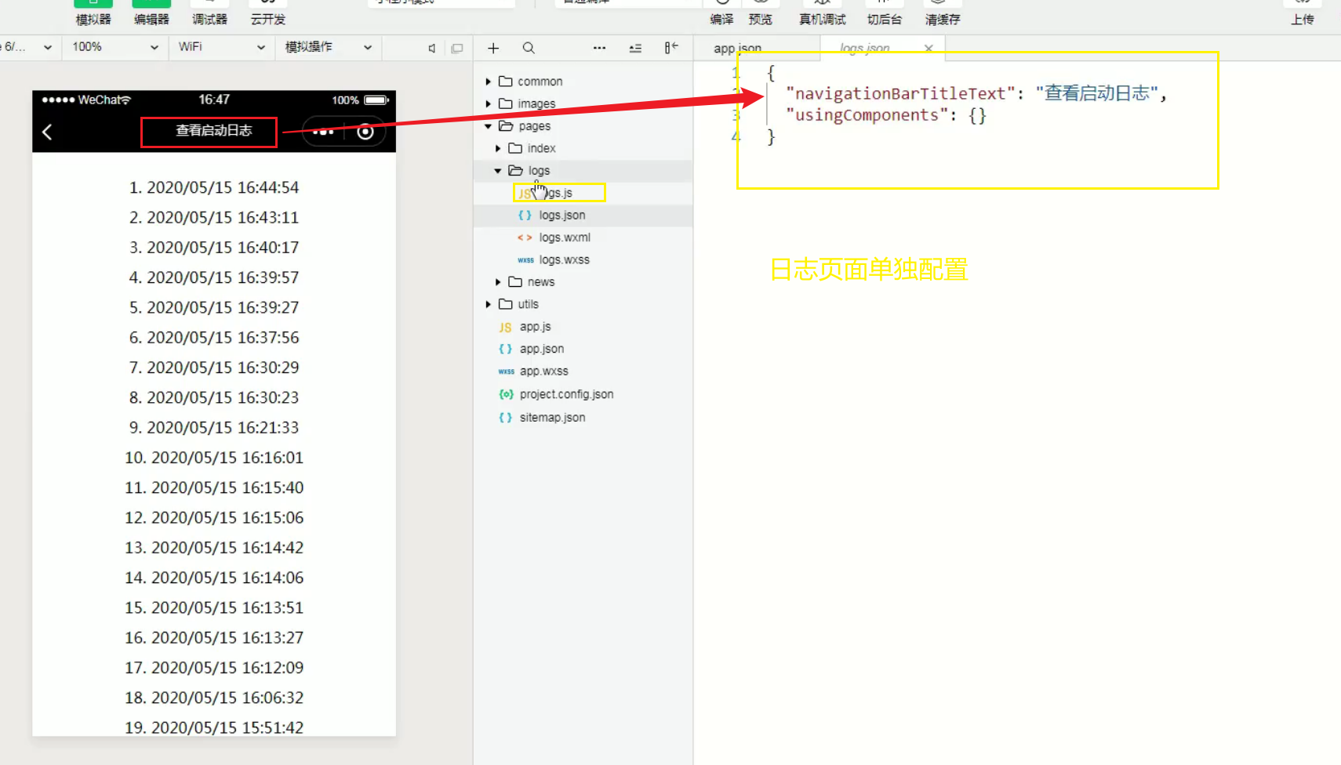This screenshot has height=765, width=1341.
Task: Open the mini program three-dots capsule menu
Action: (323, 132)
